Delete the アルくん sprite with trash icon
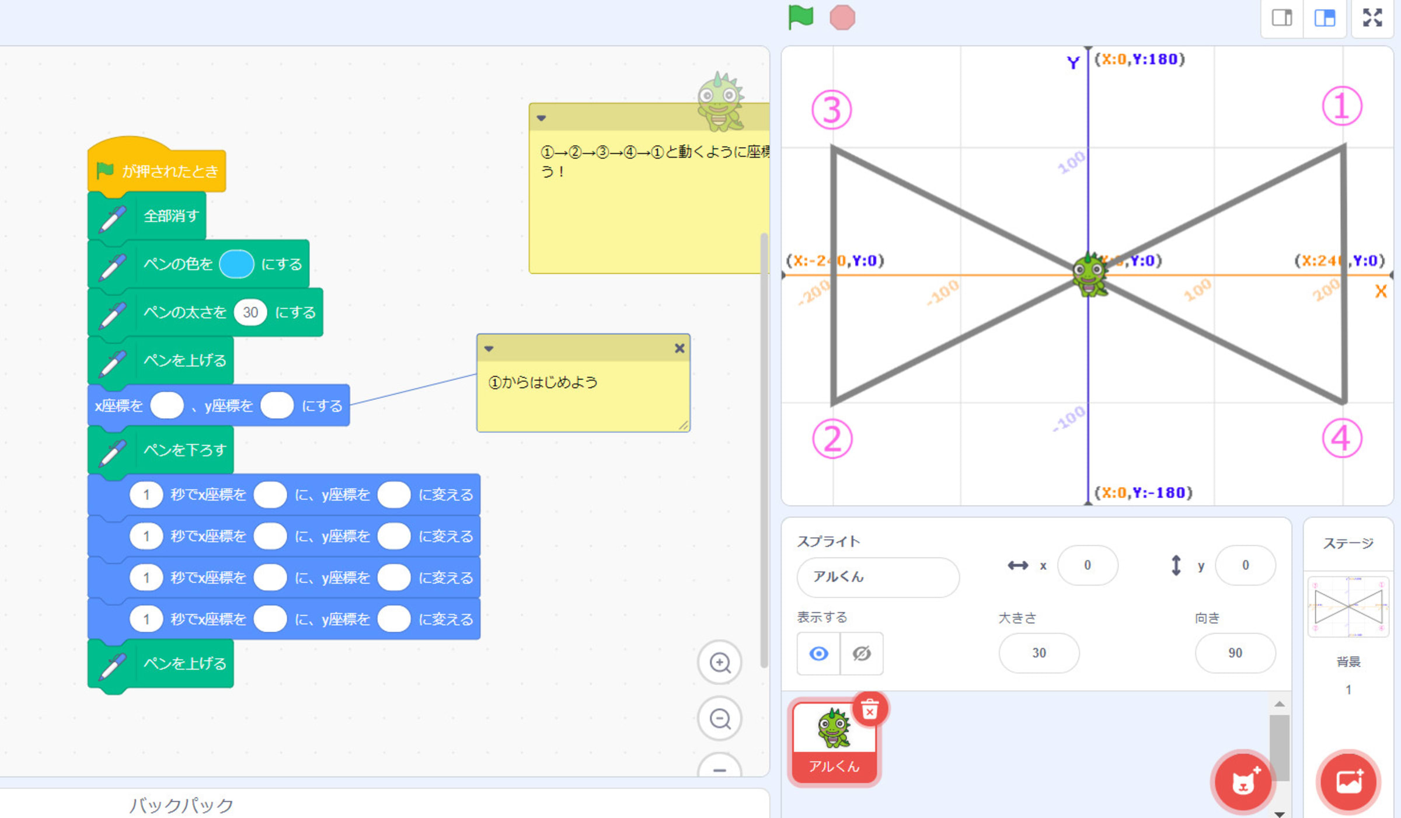Viewport: 1401px width, 818px height. point(870,711)
